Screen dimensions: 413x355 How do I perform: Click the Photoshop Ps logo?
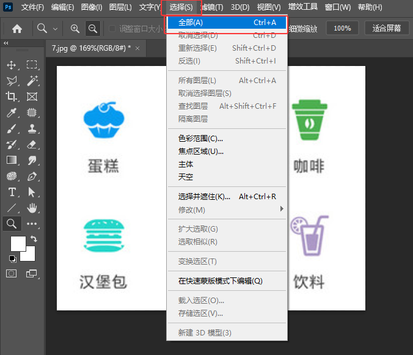coord(8,7)
